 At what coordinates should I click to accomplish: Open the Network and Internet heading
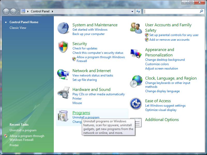pyautogui.click(x=92, y=71)
